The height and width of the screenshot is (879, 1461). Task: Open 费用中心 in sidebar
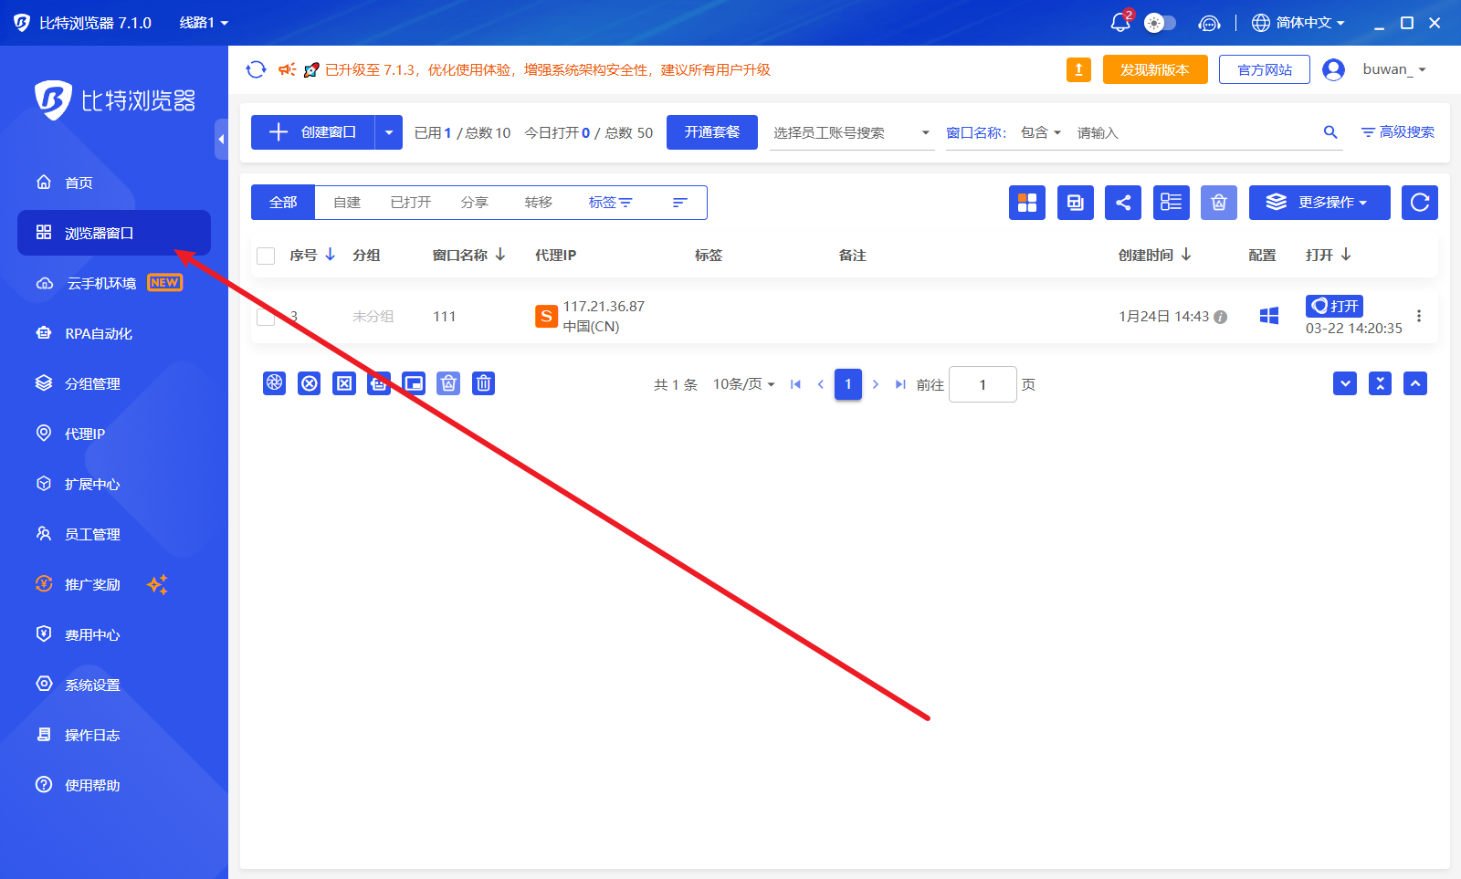pyautogui.click(x=114, y=634)
